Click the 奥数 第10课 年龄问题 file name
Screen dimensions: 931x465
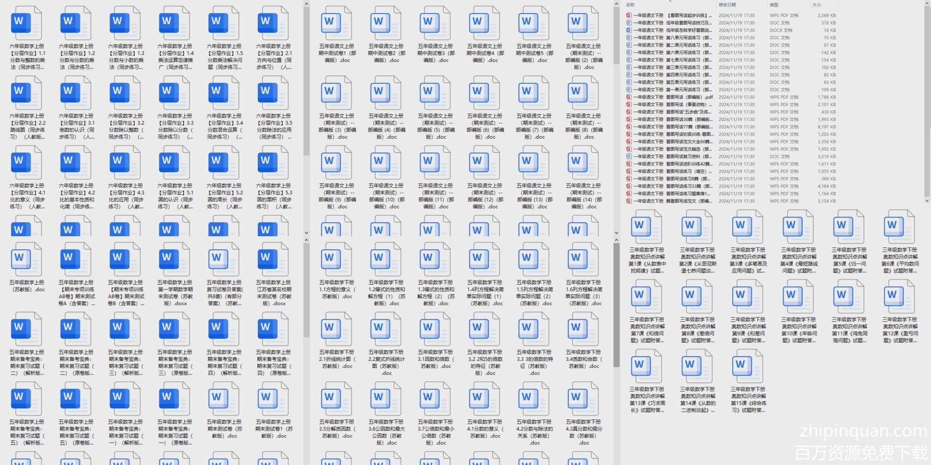point(799,330)
